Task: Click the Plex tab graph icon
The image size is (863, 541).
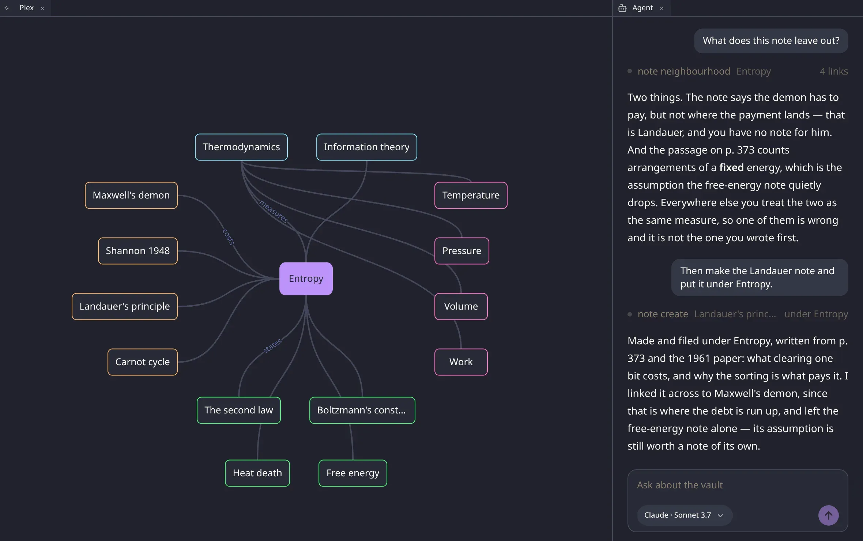Action: (7, 8)
